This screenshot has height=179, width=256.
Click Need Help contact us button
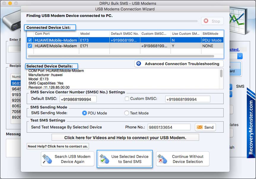click(58, 146)
